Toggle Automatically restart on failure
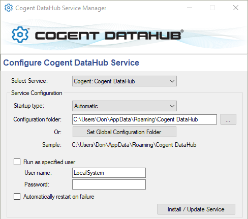The height and width of the screenshot is (219, 248). click(17, 197)
